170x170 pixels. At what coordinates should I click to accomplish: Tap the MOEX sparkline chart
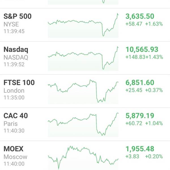tap(83, 158)
